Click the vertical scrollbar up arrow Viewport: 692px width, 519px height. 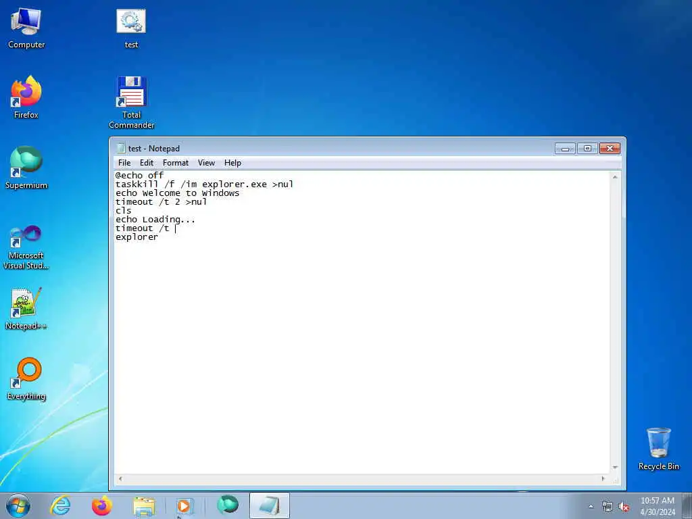615,177
